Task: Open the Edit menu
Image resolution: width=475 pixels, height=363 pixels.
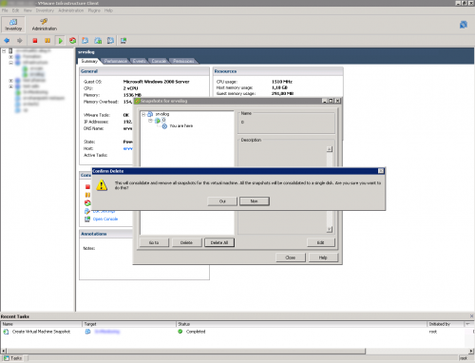Action: tap(15, 10)
